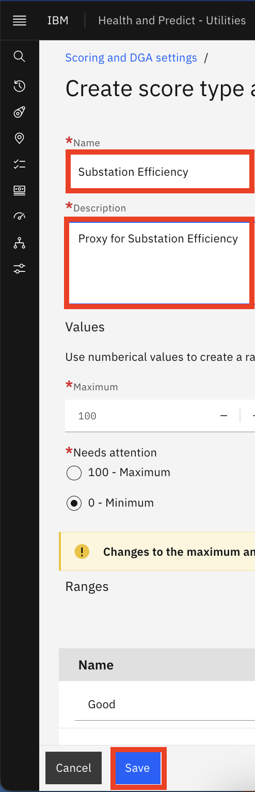Open the hierarchy tree icon in sidebar
This screenshot has width=255, height=792.
(20, 242)
